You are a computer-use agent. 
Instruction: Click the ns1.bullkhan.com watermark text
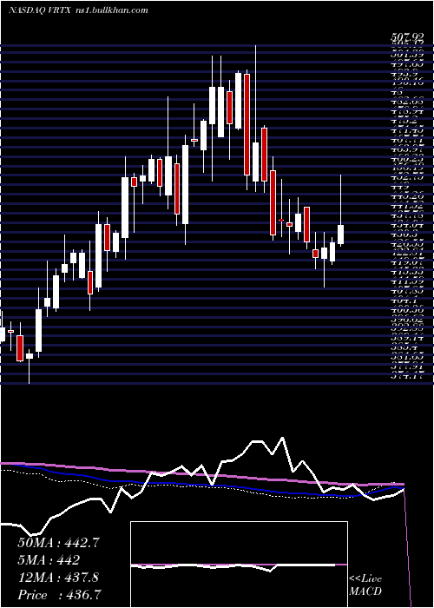point(111,10)
